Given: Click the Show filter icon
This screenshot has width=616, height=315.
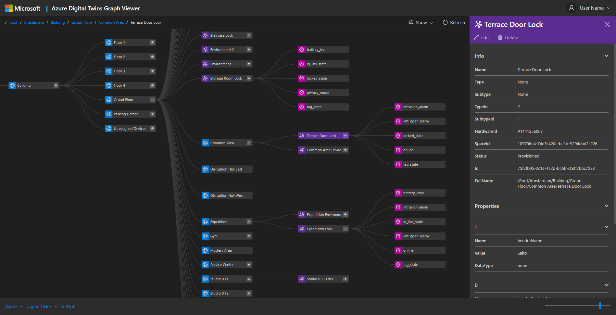Looking at the screenshot, I should coord(411,22).
